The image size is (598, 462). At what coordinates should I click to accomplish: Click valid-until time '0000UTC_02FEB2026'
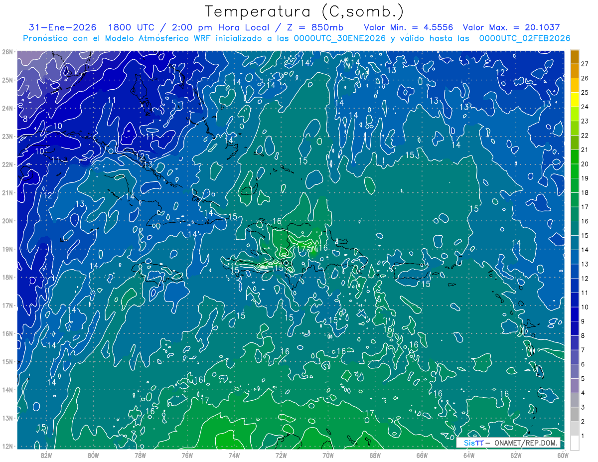click(x=524, y=38)
